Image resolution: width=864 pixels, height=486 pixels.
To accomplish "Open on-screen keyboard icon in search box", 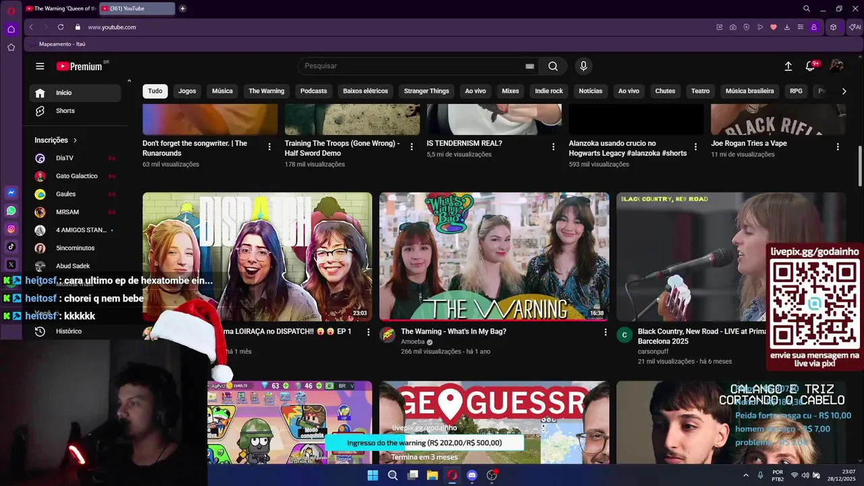I will coord(530,66).
